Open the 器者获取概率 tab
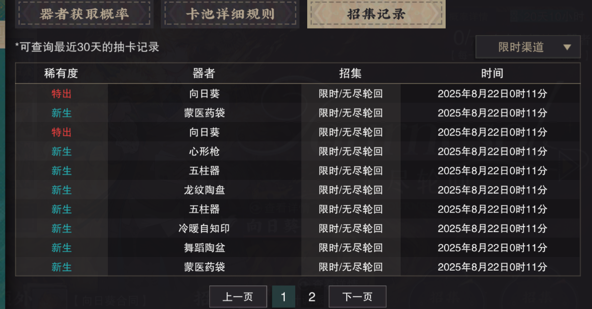The image size is (592, 309). (x=84, y=14)
